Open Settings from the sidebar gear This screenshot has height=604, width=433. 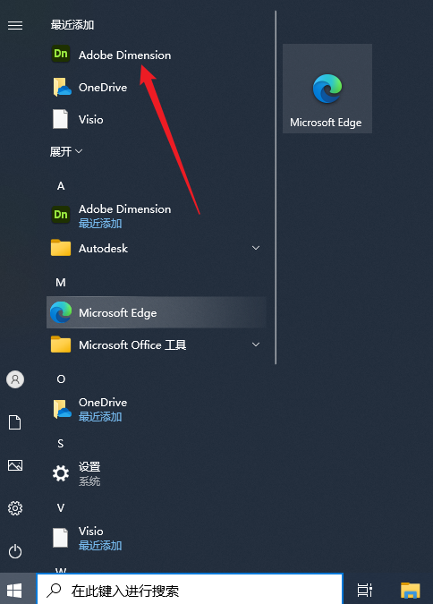[15, 508]
